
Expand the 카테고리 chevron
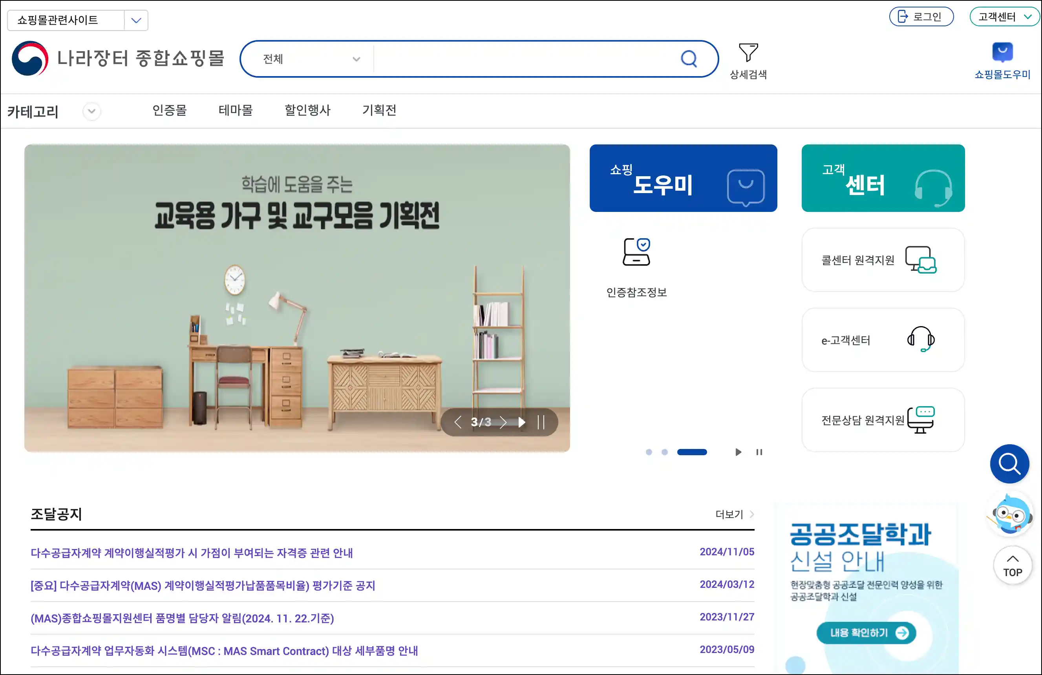[91, 111]
